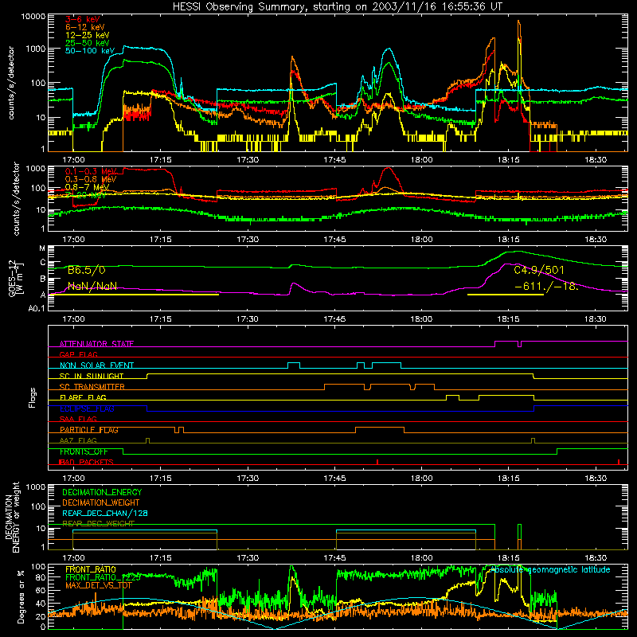Pick the cyan 50-100 keV legend label
Screen dimensions: 637x637
pos(90,51)
